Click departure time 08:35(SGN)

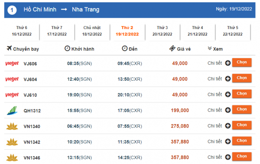pos(79,63)
